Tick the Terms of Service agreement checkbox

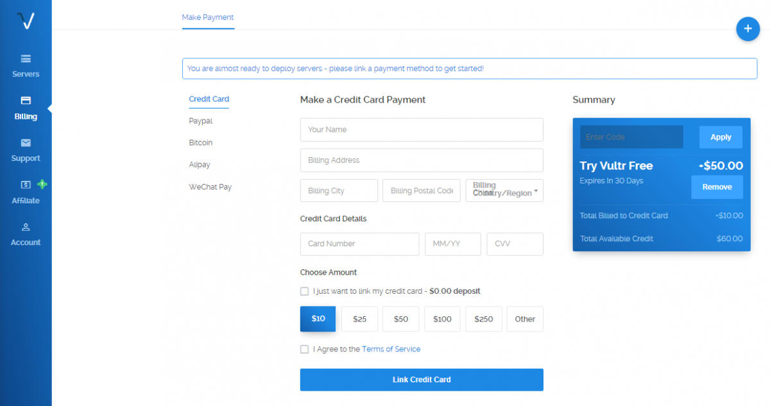(x=305, y=350)
